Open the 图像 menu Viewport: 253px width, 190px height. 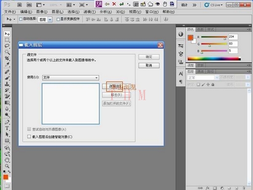tap(42, 12)
